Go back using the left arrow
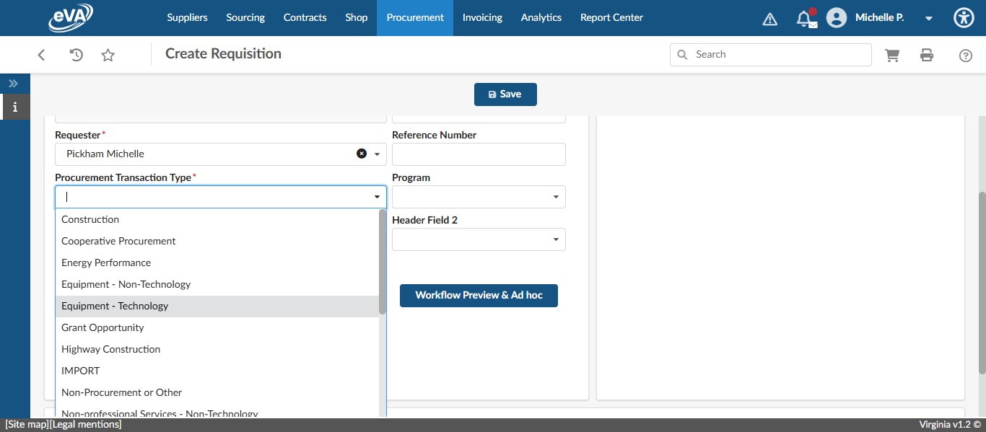This screenshot has width=986, height=432. pyautogui.click(x=41, y=54)
